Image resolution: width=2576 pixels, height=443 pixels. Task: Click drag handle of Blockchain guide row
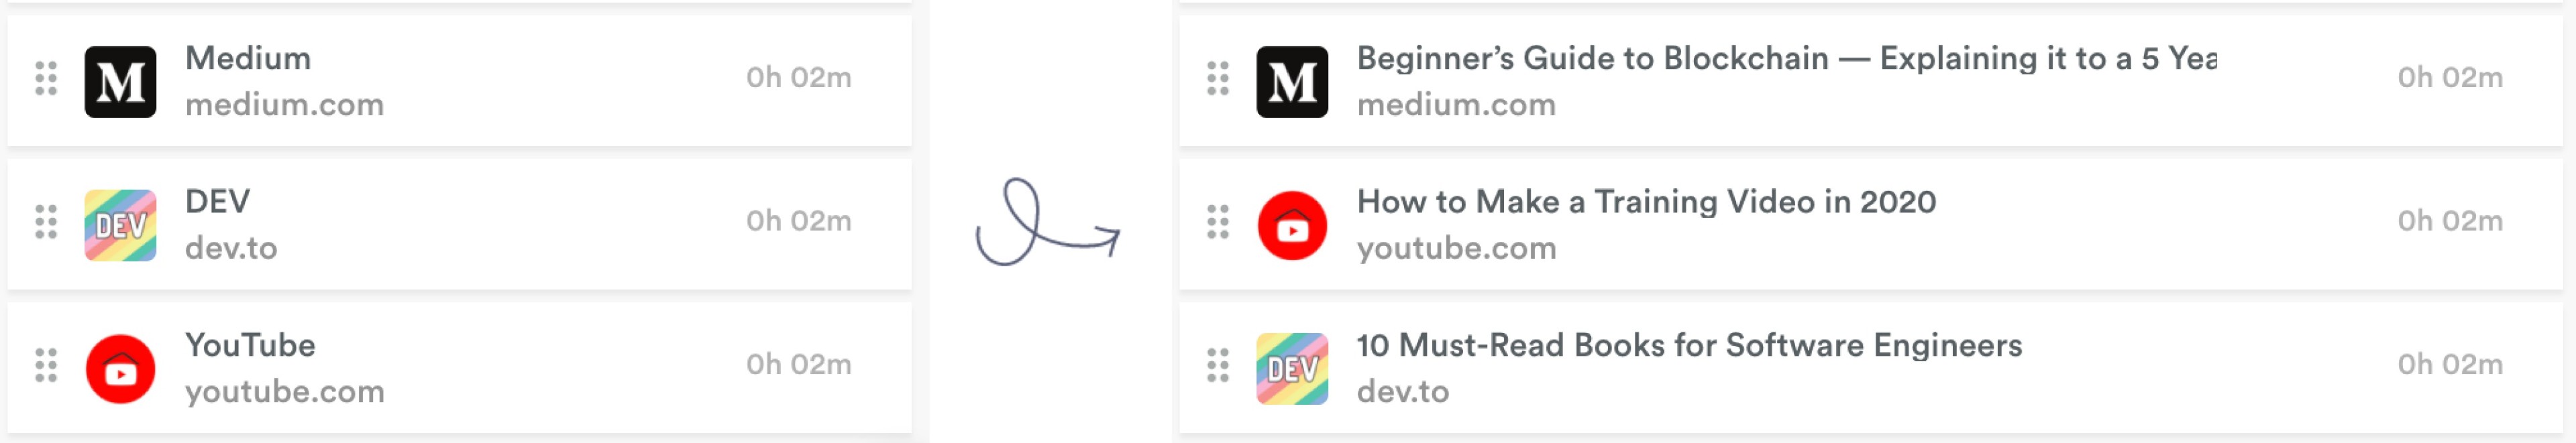pyautogui.click(x=1217, y=78)
